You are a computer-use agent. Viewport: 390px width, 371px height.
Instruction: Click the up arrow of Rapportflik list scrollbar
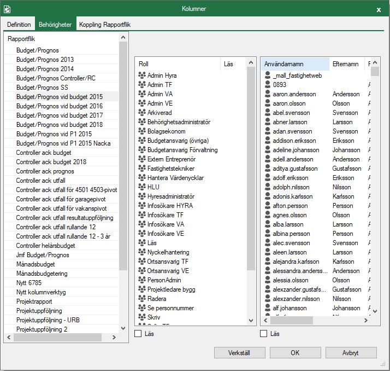123,38
